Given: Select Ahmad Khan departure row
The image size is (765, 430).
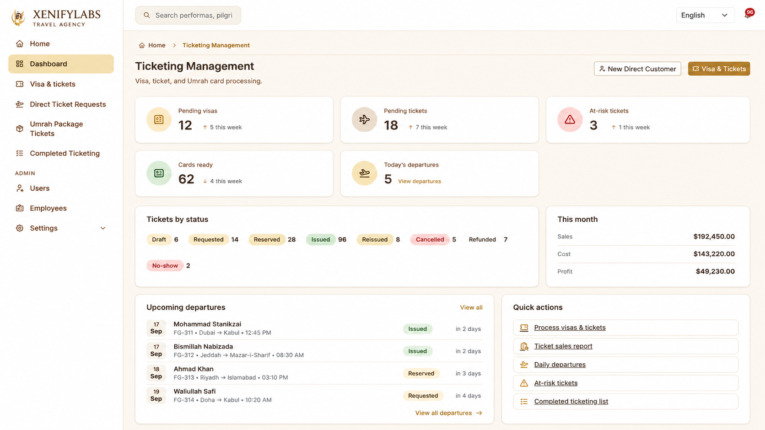Looking at the screenshot, I should click(x=314, y=373).
